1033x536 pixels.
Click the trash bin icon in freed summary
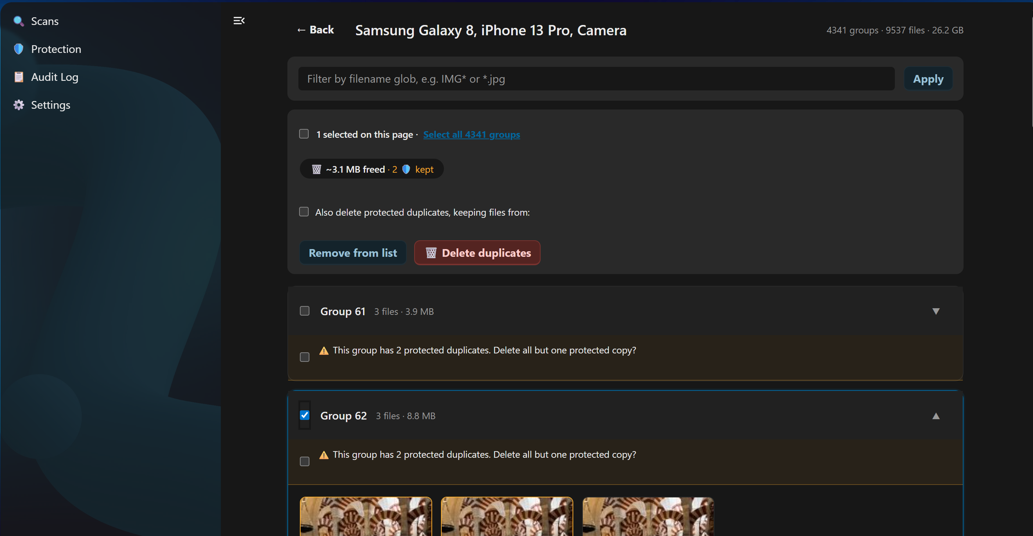tap(316, 170)
